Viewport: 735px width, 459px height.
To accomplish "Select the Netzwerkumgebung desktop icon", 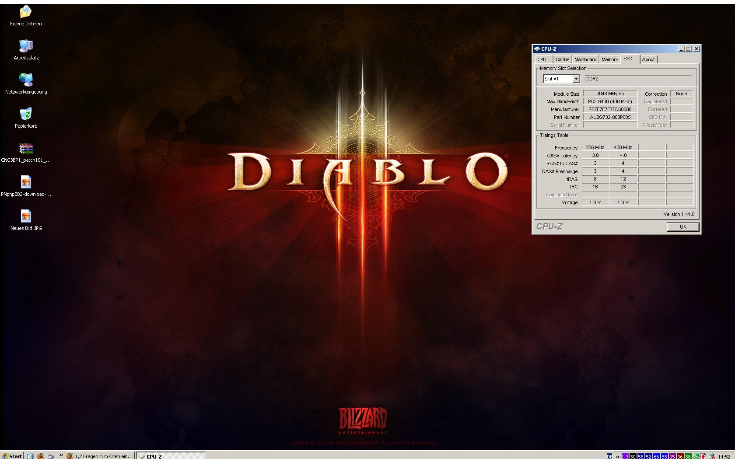I will click(x=26, y=84).
